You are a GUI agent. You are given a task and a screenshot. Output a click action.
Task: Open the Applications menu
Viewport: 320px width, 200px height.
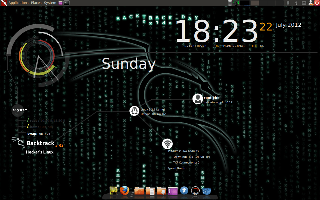[x=18, y=3]
